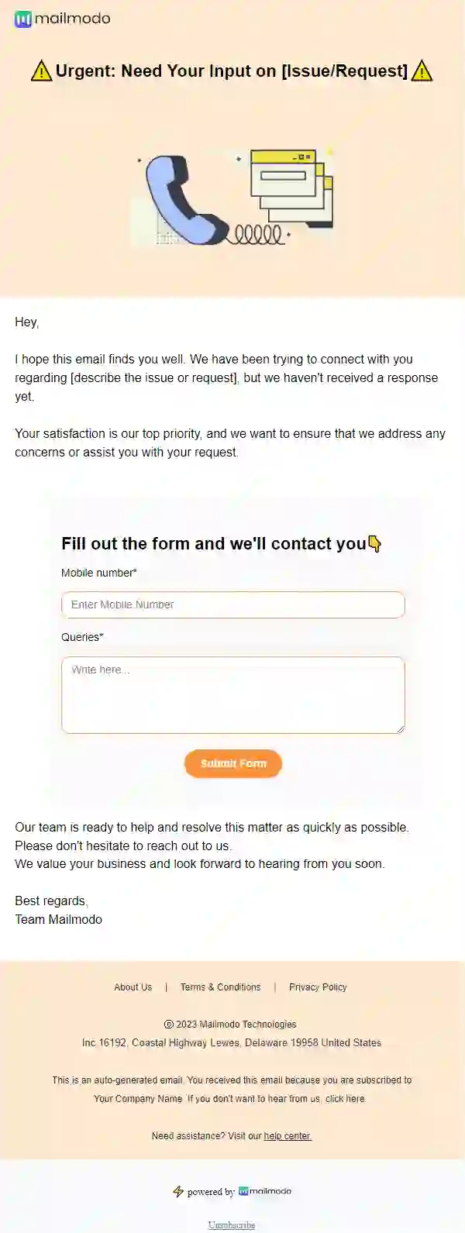Open the Terms & Conditions page
Image resolution: width=465 pixels, height=1233 pixels.
[x=220, y=987]
